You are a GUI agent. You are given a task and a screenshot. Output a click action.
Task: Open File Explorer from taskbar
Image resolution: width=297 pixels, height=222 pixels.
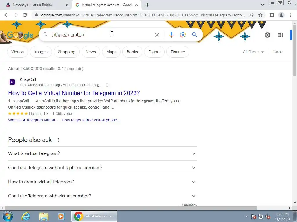click(x=44, y=216)
